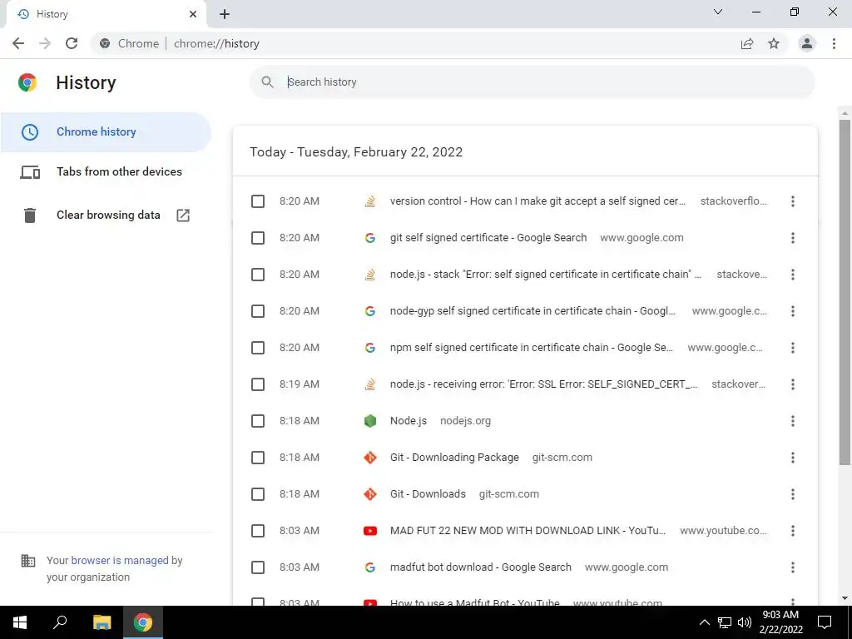Click the external link icon for Clear browsing data
Screen dimensions: 852x639
pyautogui.click(x=183, y=215)
